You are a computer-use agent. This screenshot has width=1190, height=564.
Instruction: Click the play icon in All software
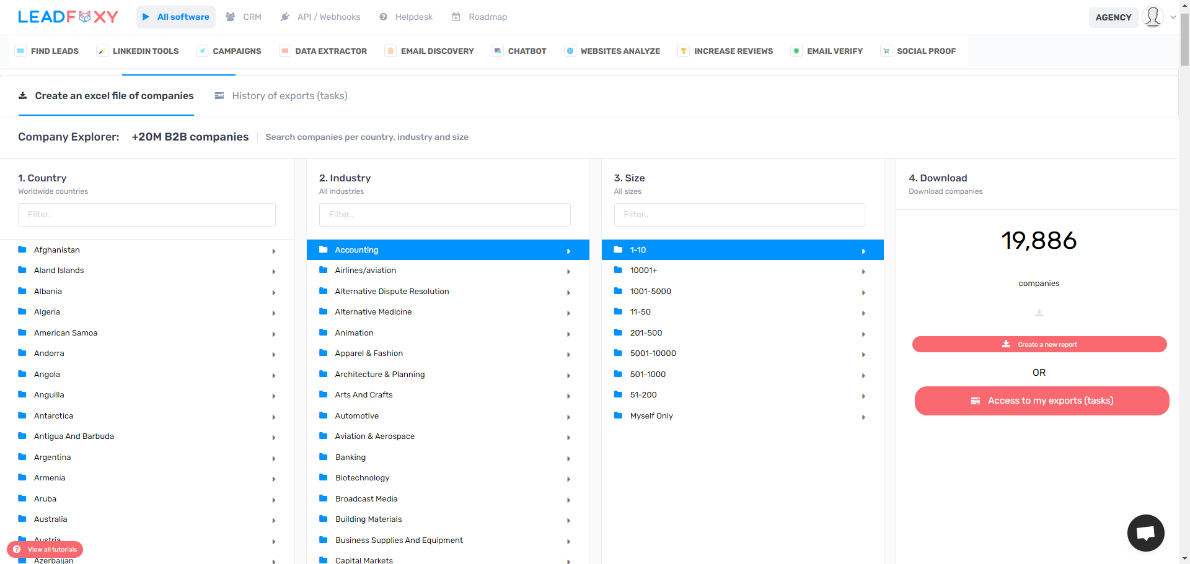pos(146,17)
